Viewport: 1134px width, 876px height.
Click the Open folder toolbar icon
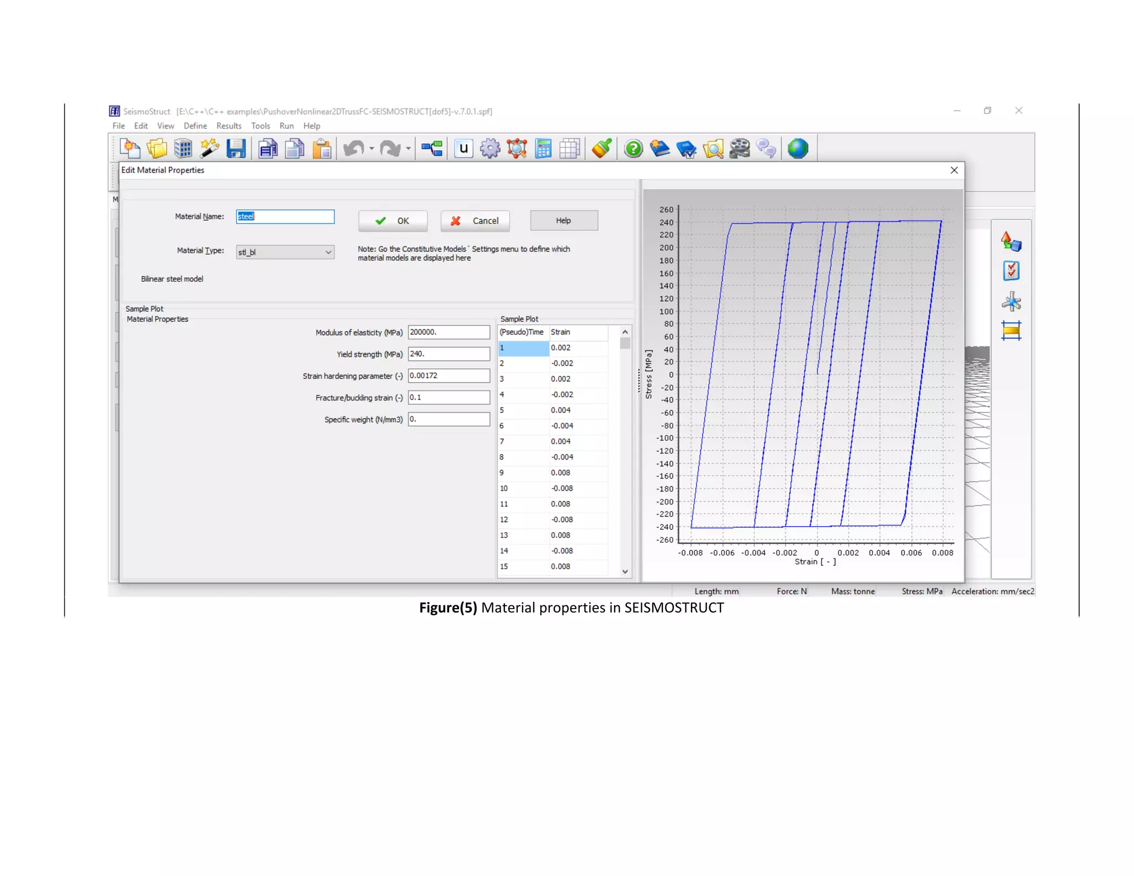tap(157, 148)
